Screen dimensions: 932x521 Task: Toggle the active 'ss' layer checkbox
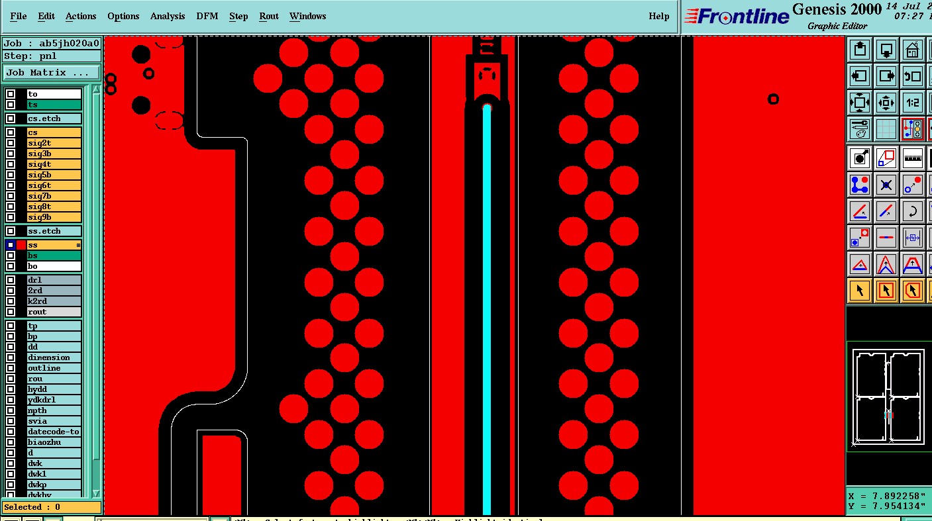[11, 245]
